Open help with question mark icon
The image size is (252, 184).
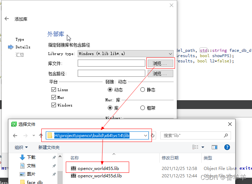pos(227,147)
